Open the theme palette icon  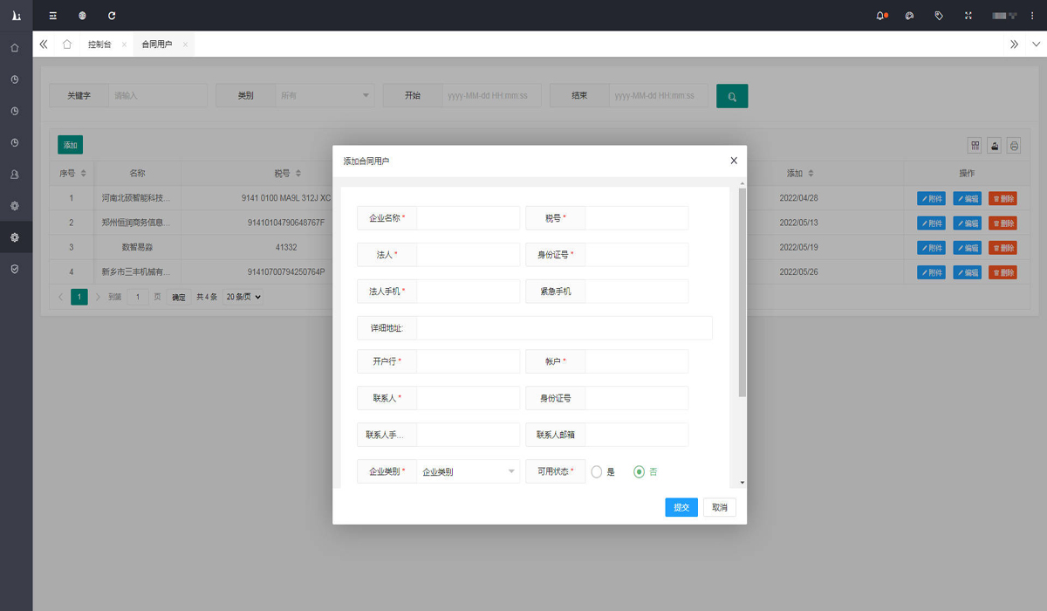tap(909, 16)
